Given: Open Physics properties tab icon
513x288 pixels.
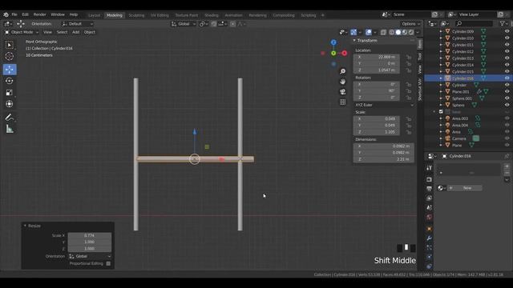Looking at the screenshot, I should (430, 257).
